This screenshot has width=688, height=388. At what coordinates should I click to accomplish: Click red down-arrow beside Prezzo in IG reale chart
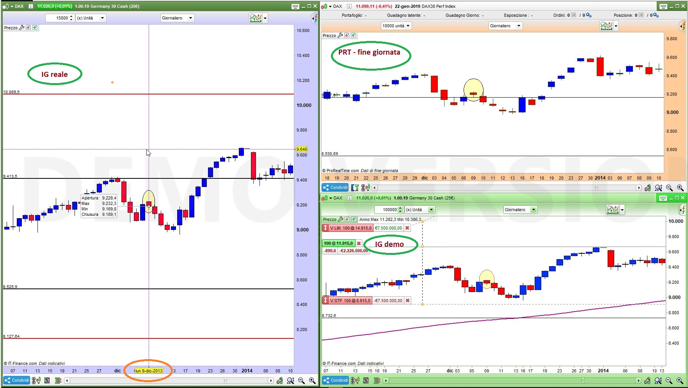tap(28, 28)
